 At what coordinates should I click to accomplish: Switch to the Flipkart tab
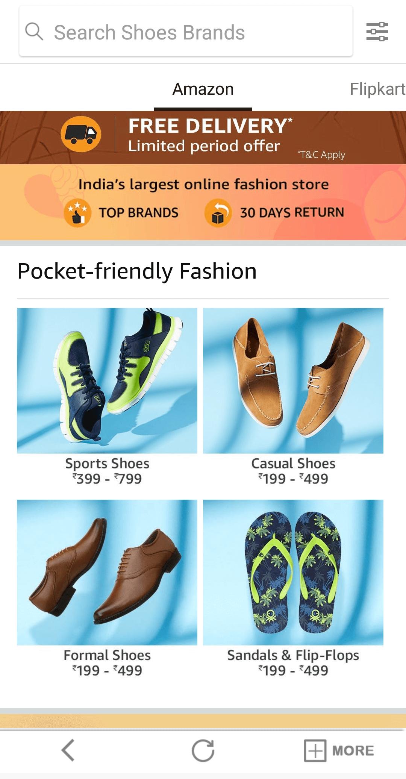point(377,89)
